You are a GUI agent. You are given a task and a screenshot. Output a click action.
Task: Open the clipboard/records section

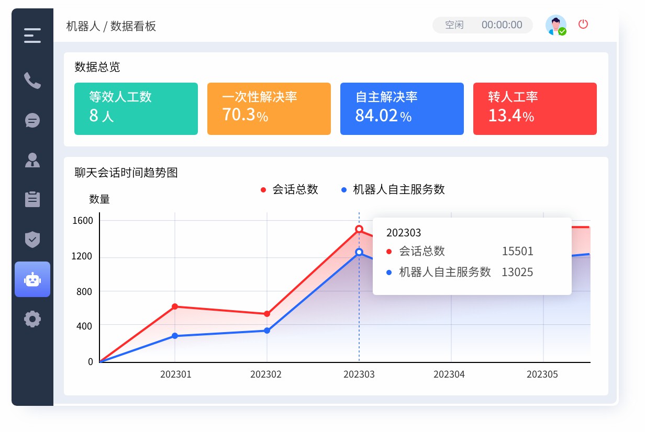tap(32, 199)
